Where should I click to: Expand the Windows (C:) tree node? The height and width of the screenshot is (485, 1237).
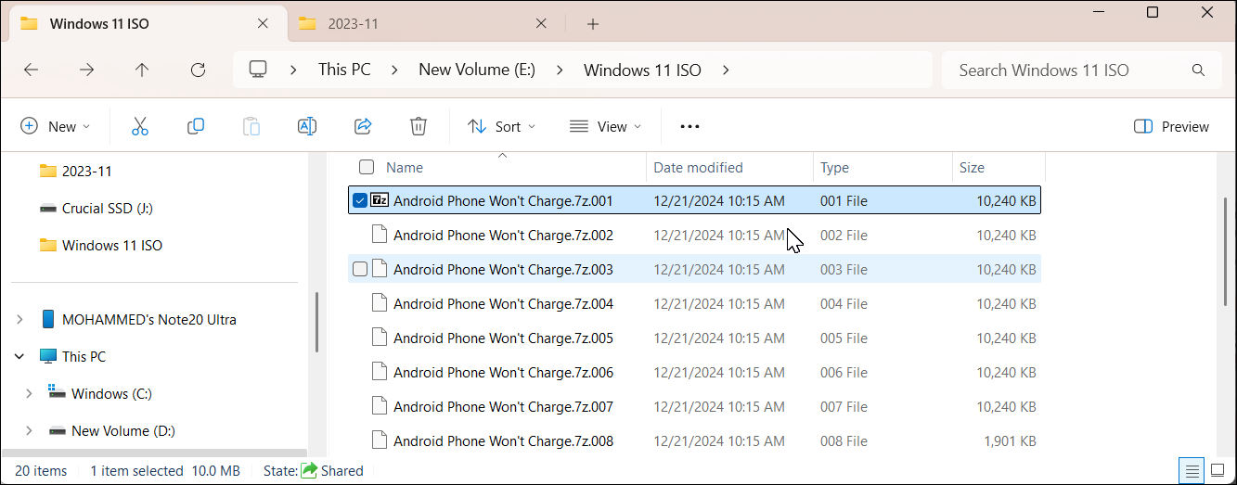(30, 394)
